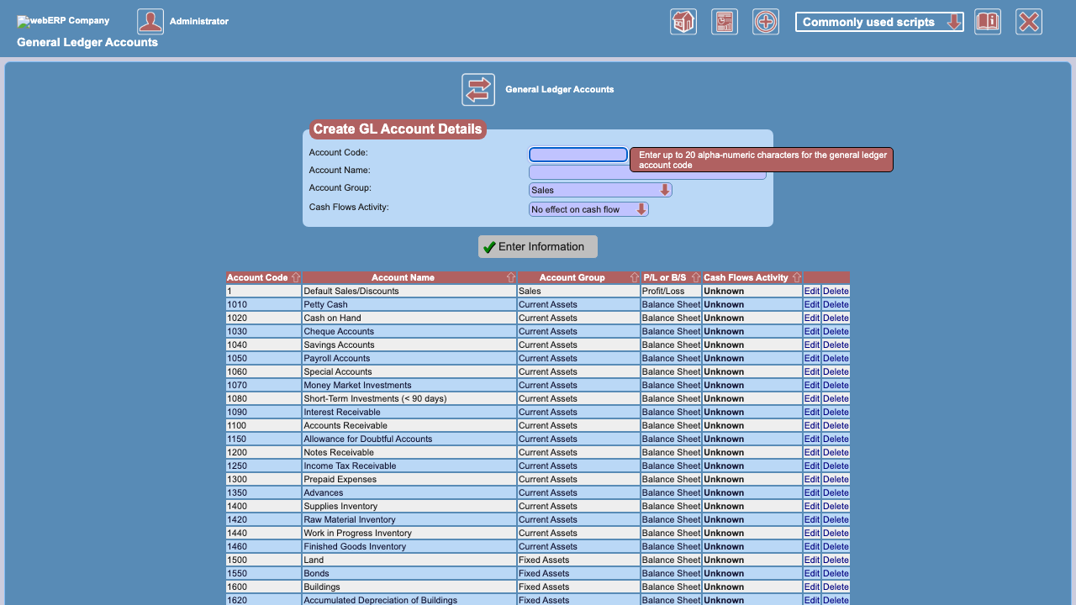This screenshot has width=1076, height=605.
Task: Click Balance Sheet cell in Bonds row
Action: 671,573
